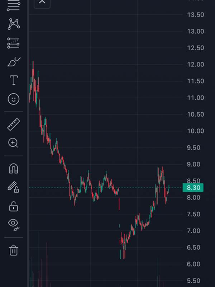This screenshot has width=215, height=287.
Task: Click the 8.30 current price label
Action: tap(193, 188)
